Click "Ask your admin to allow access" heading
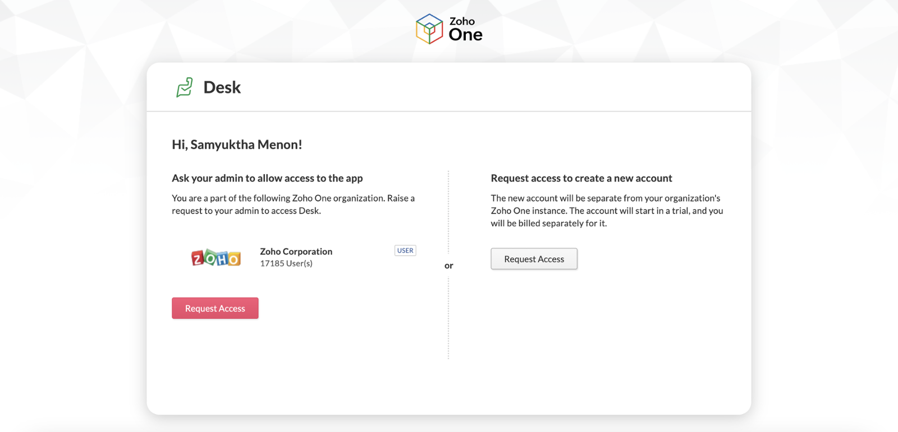Viewport: 898px width, 432px height. pyautogui.click(x=267, y=178)
